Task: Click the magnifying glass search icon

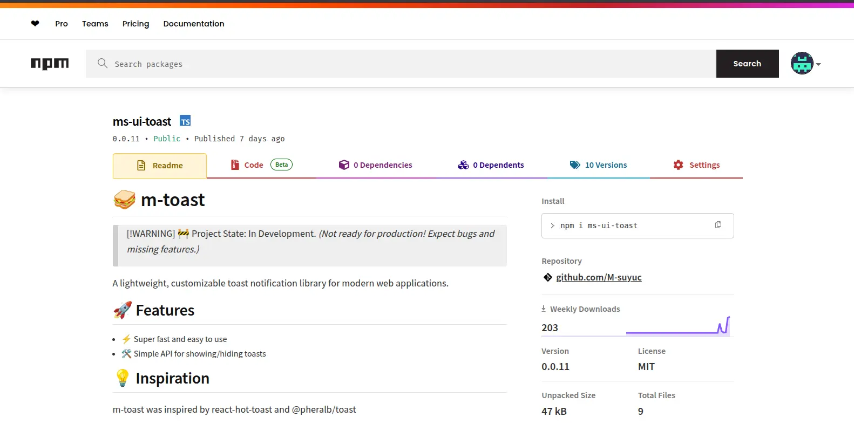Action: pos(103,63)
